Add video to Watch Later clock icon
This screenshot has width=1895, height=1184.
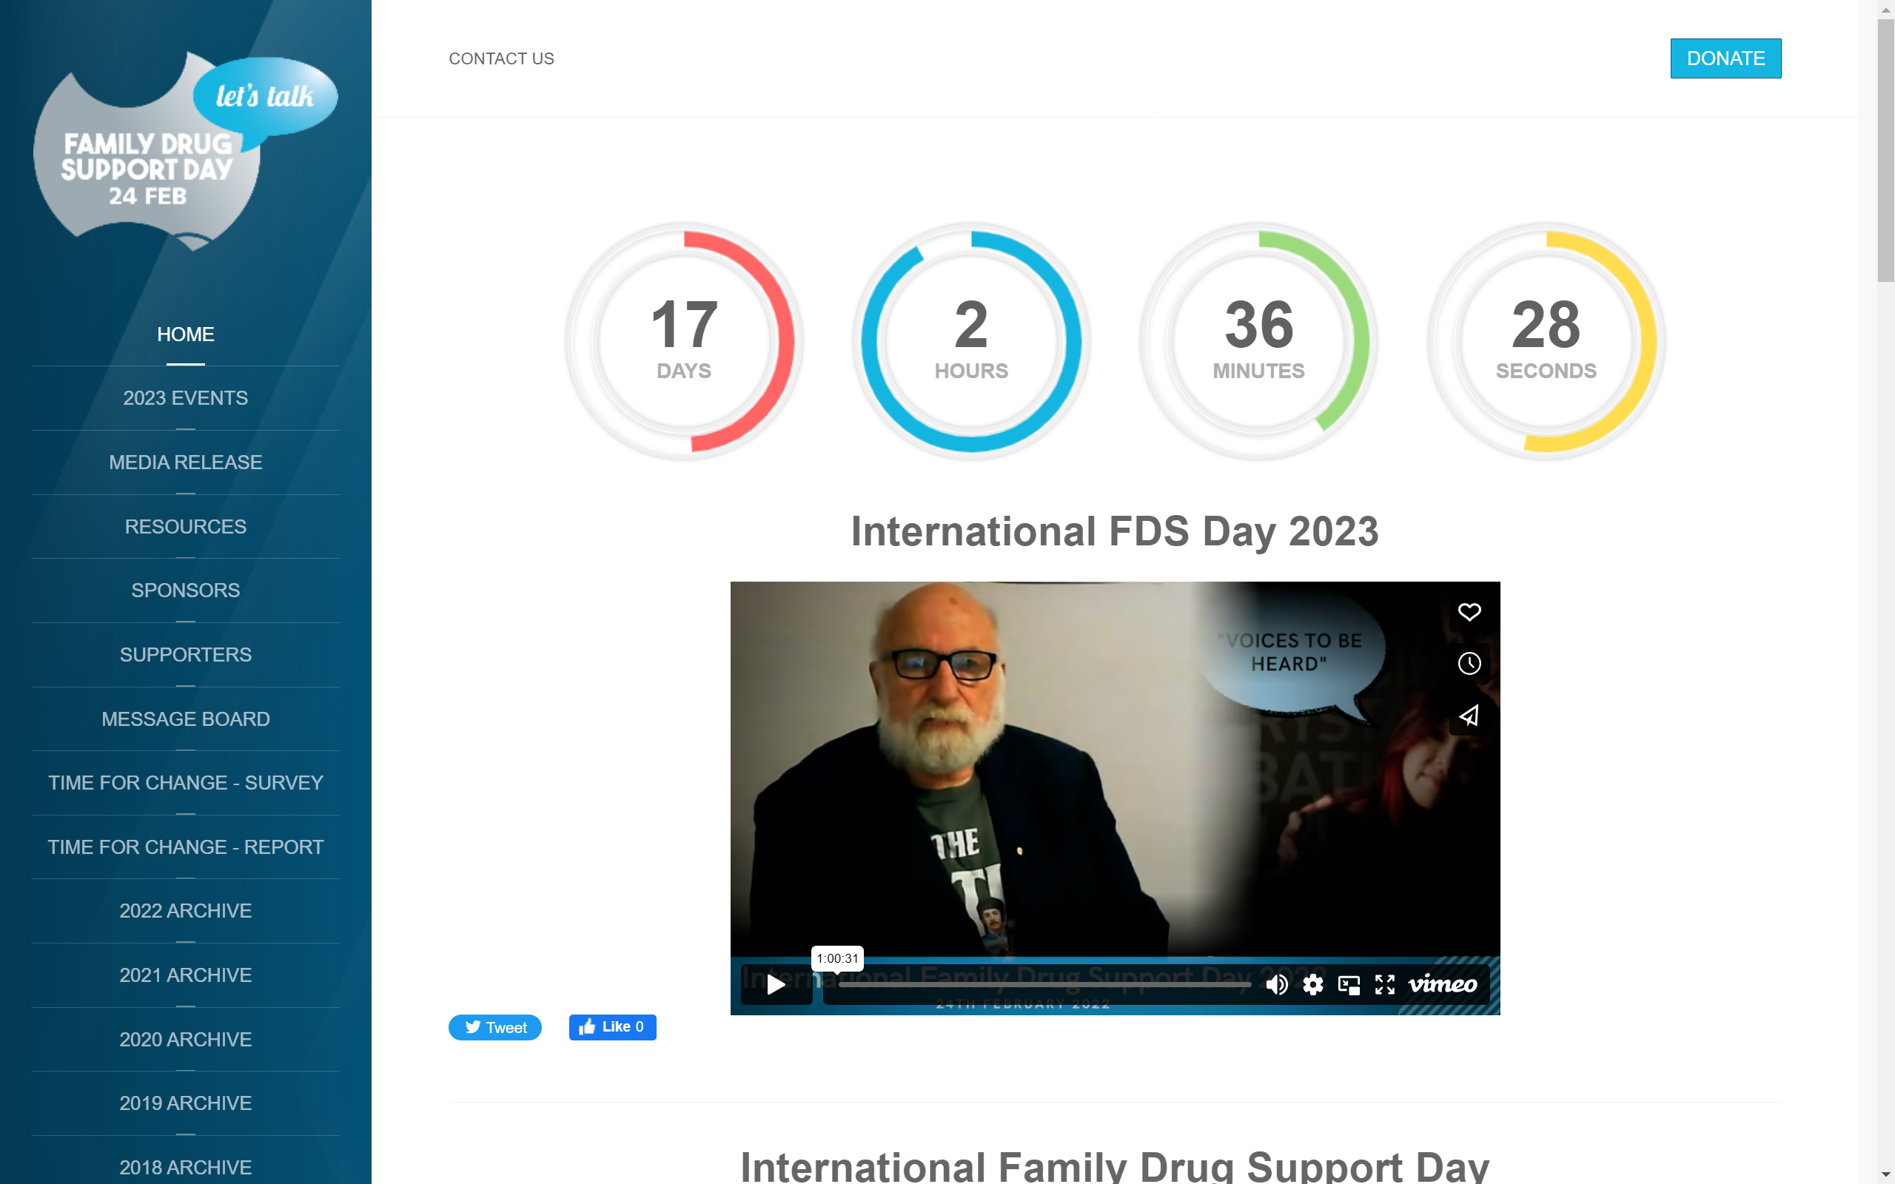1469,663
